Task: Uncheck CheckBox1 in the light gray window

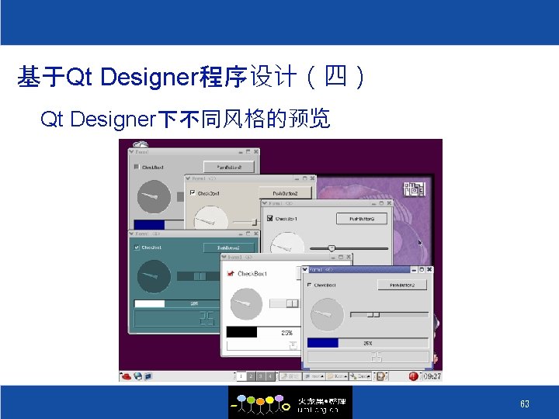Action: 270,218
